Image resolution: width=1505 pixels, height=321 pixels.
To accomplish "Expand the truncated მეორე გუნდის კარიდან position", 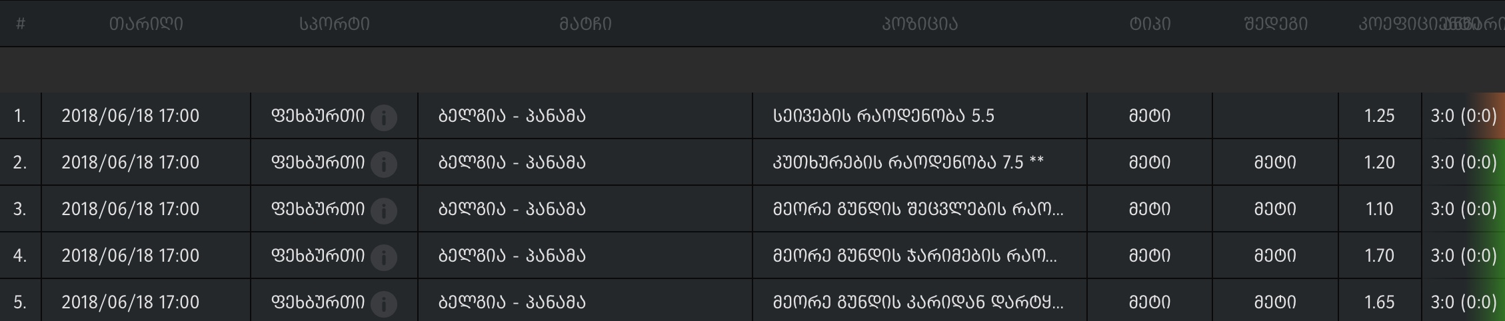I will point(918,302).
